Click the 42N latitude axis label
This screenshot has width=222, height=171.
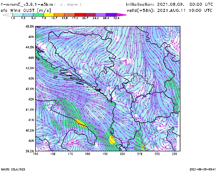[31, 99]
